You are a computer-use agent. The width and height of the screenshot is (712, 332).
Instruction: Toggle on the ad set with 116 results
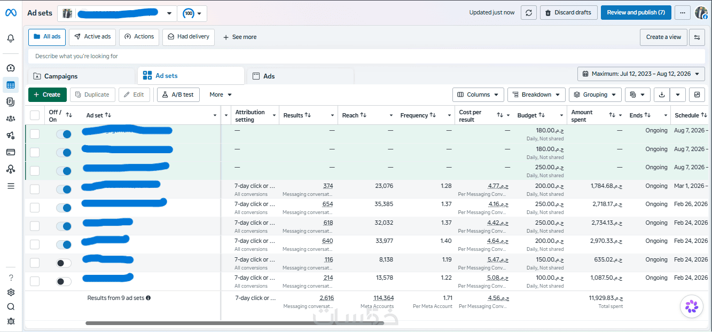click(64, 263)
